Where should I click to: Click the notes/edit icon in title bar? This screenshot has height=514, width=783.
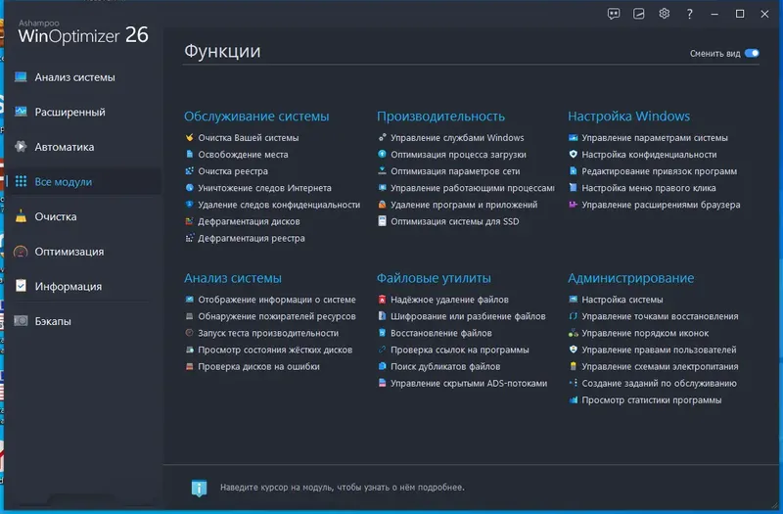[x=639, y=14]
